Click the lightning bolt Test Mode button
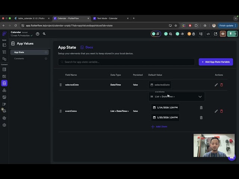This screenshot has height=179, width=239. point(231,34)
